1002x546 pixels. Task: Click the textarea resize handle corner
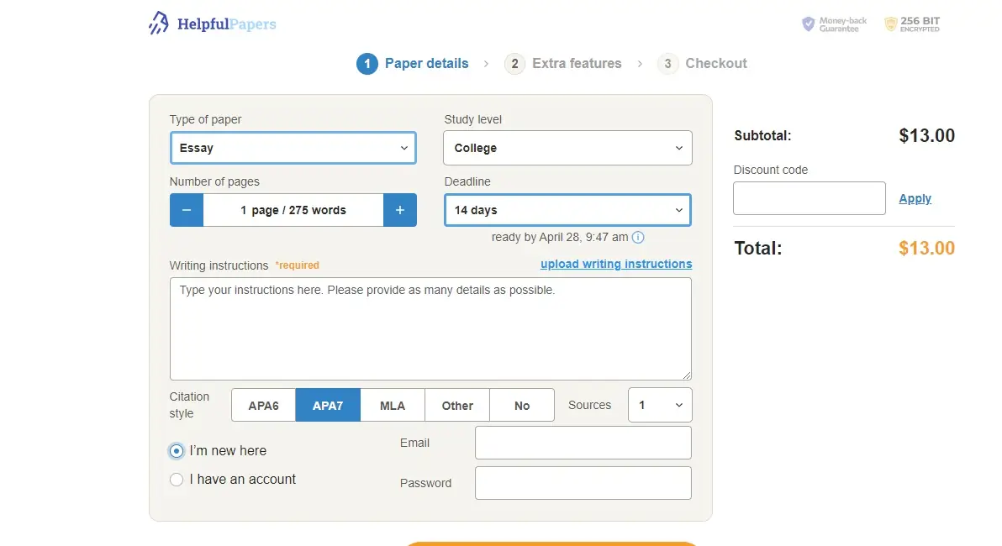click(x=687, y=375)
